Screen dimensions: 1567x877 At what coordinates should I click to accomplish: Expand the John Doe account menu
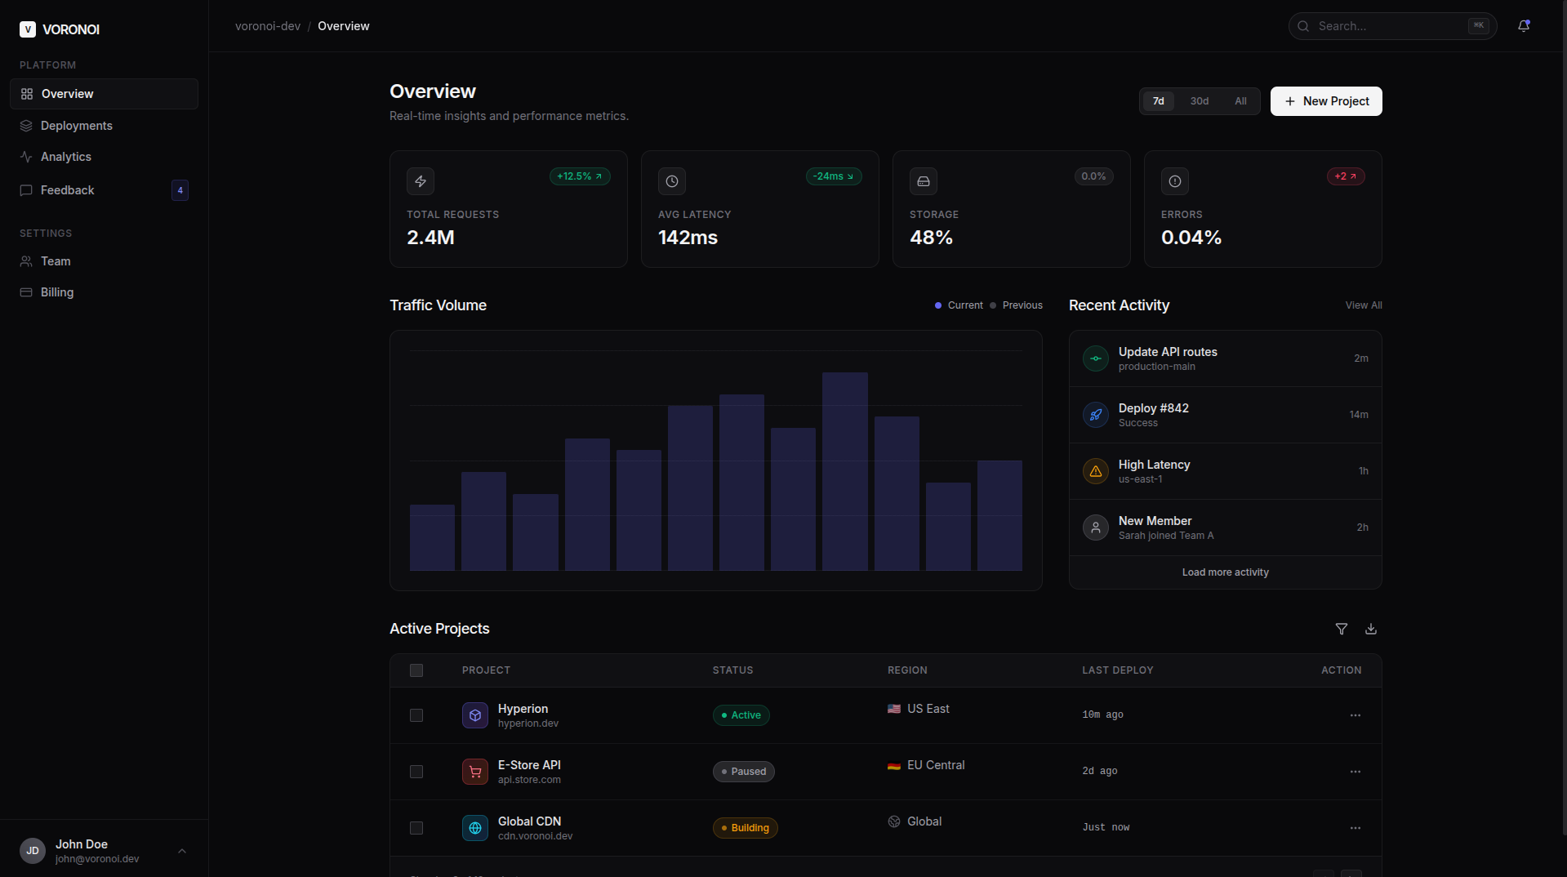pyautogui.click(x=181, y=851)
